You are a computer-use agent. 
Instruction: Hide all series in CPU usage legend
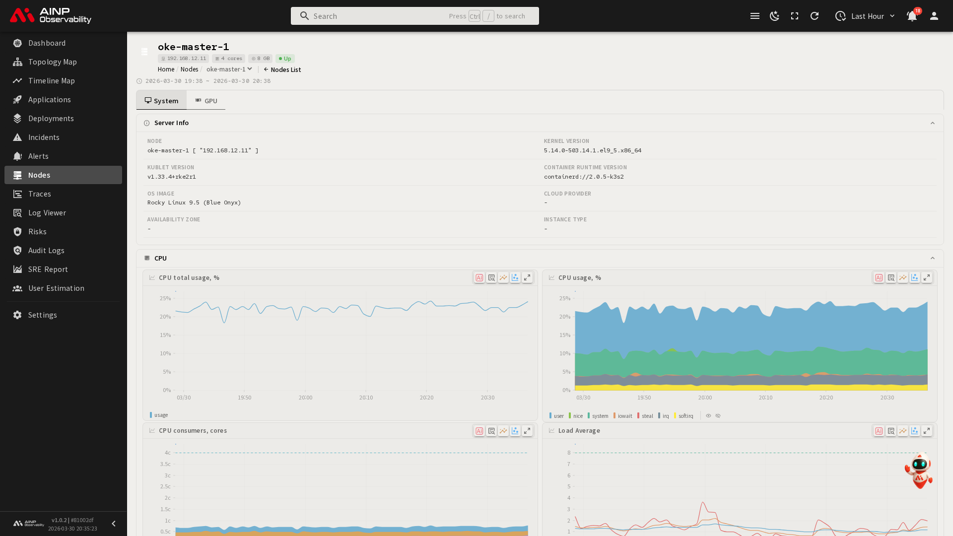pos(718,416)
